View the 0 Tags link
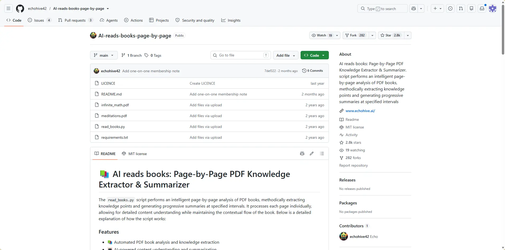 (153, 55)
